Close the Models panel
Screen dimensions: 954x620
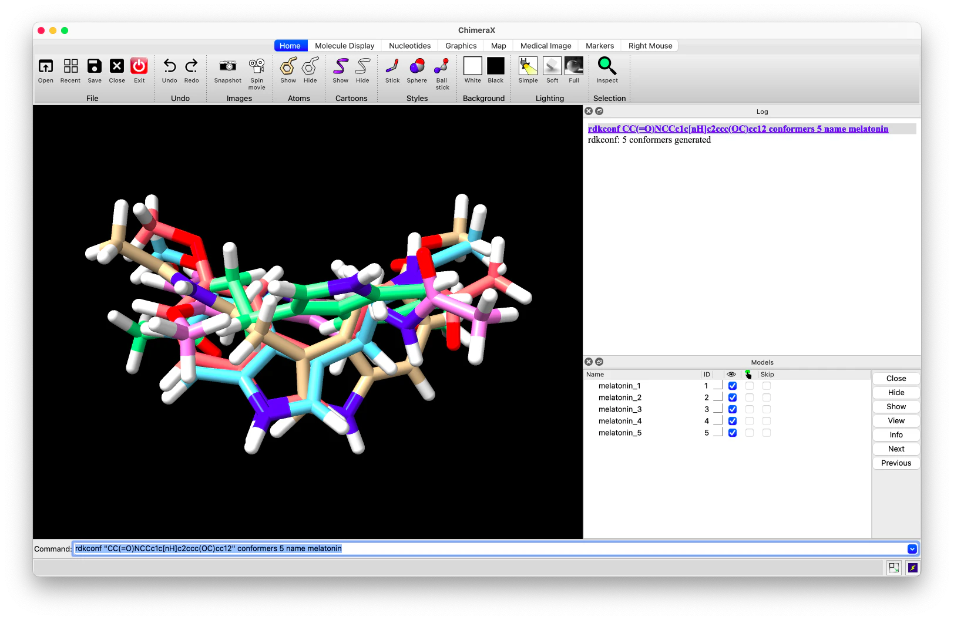click(x=589, y=362)
